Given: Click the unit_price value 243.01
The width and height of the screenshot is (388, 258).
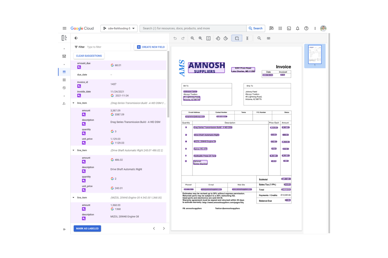Looking at the screenshot, I should coord(119,188).
